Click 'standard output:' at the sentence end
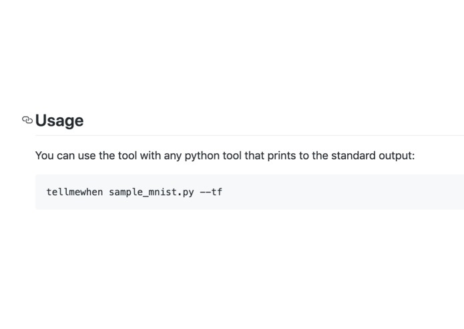The image size is (464, 329). (373, 156)
